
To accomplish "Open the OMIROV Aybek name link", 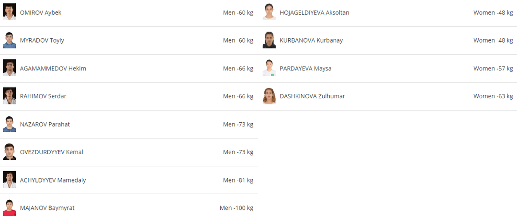I will click(41, 13).
